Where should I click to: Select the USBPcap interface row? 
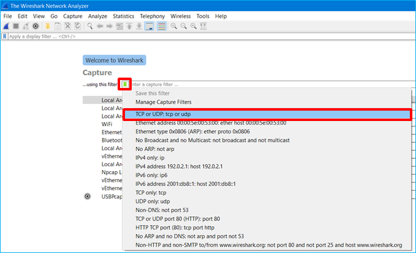[112, 197]
